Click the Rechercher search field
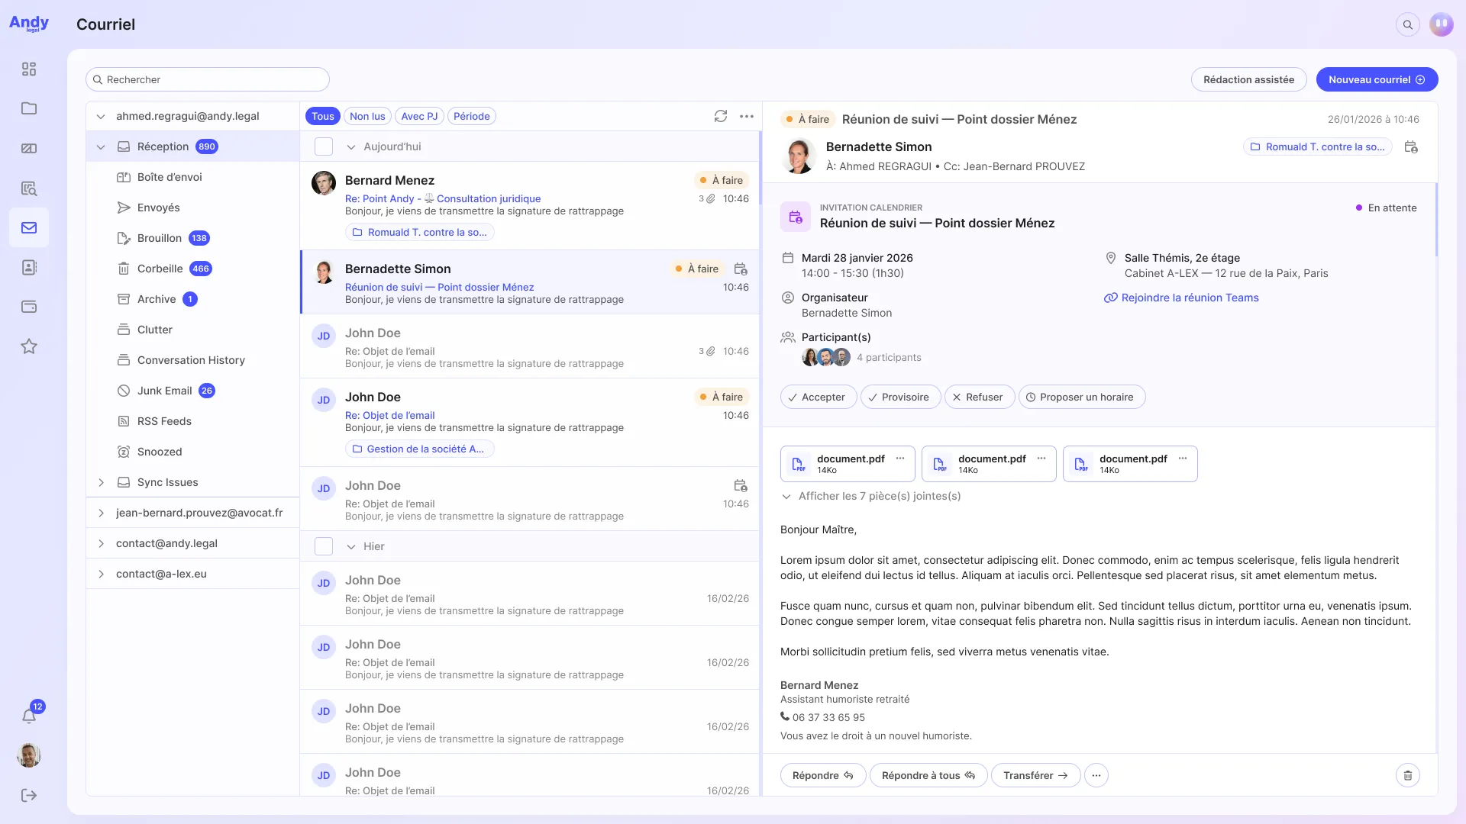 click(x=208, y=79)
